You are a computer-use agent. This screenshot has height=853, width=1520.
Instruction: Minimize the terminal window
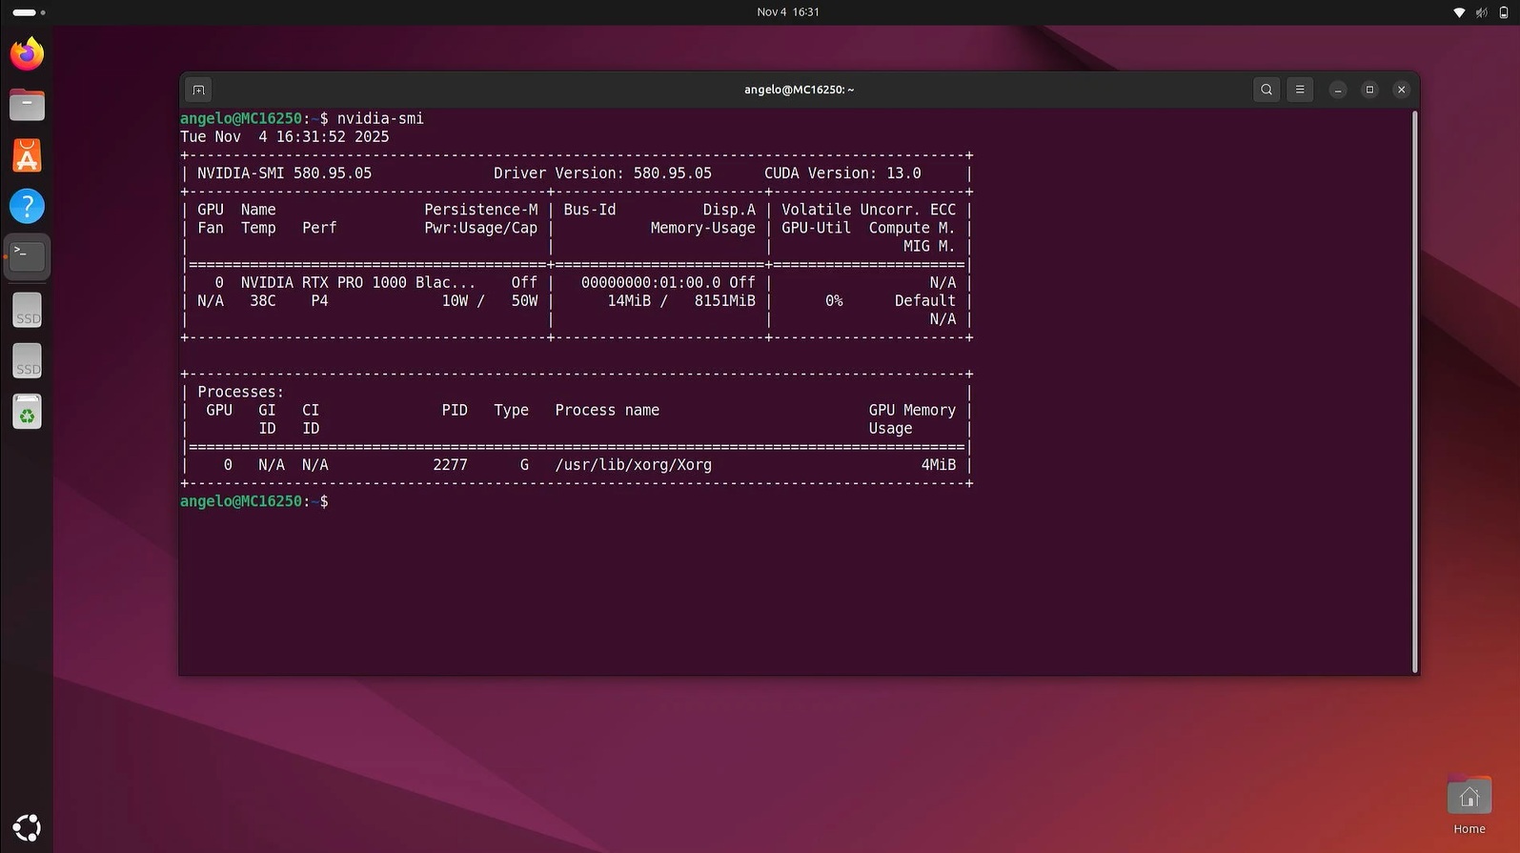(1338, 90)
